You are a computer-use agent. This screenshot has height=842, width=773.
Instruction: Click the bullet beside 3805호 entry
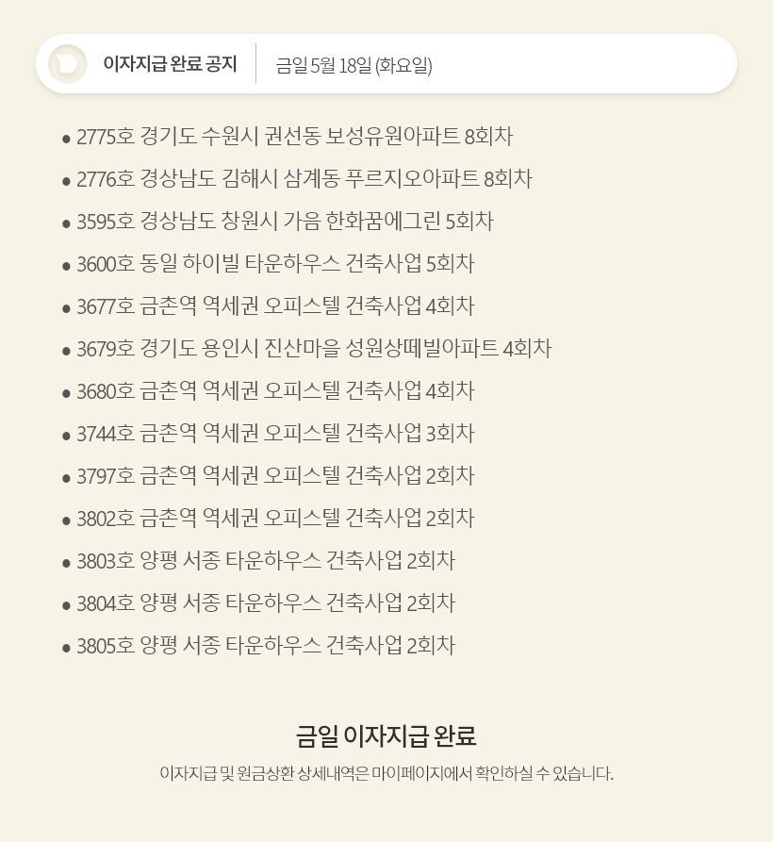66,648
